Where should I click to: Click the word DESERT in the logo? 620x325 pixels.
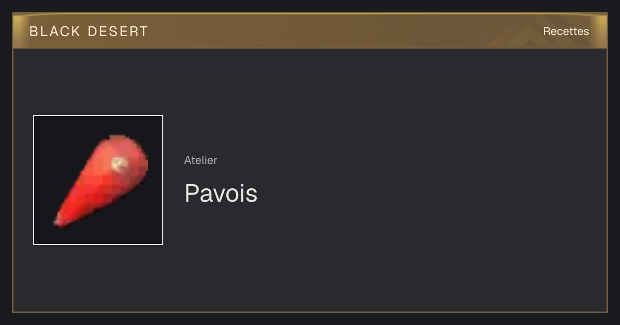pyautogui.click(x=118, y=31)
